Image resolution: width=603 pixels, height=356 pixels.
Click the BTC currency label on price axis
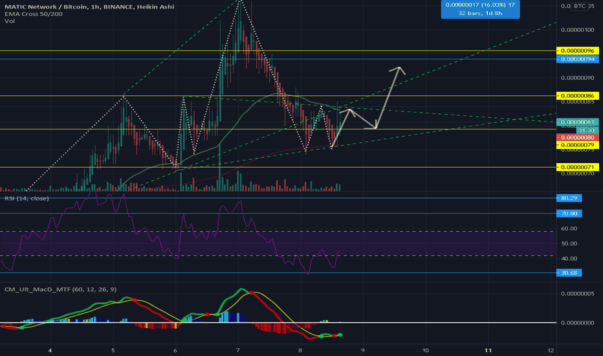coord(580,6)
